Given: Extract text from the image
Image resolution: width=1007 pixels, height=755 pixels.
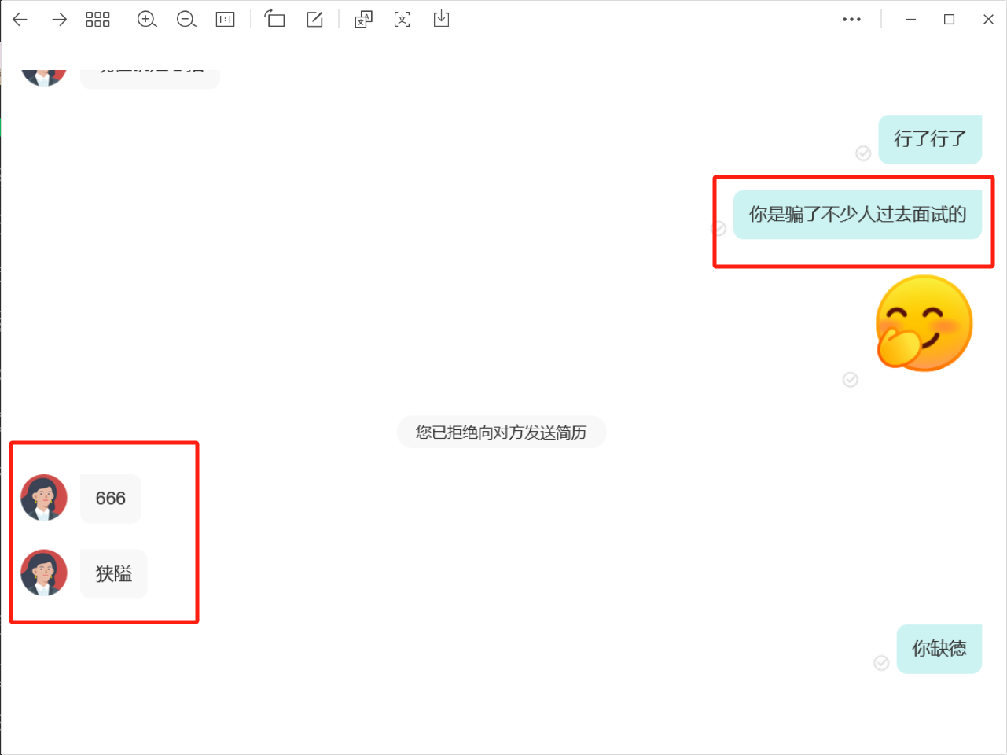Looking at the screenshot, I should coord(402,20).
